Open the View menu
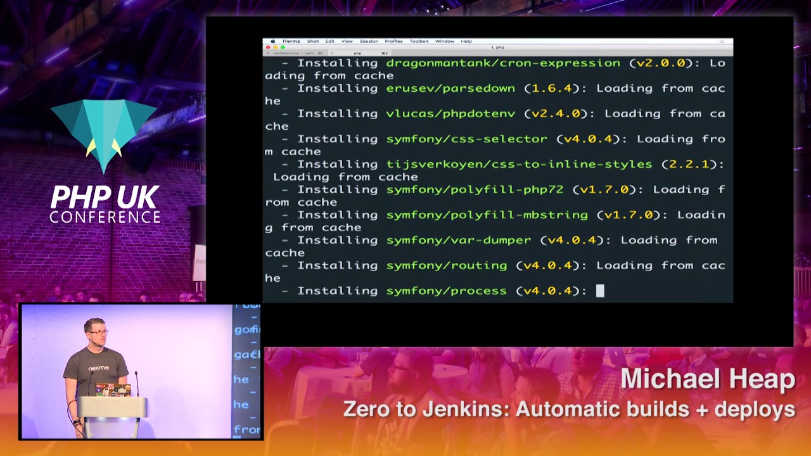Viewport: 811px width, 456px height. (347, 41)
